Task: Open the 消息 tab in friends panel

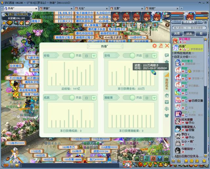Action: tap(177, 34)
